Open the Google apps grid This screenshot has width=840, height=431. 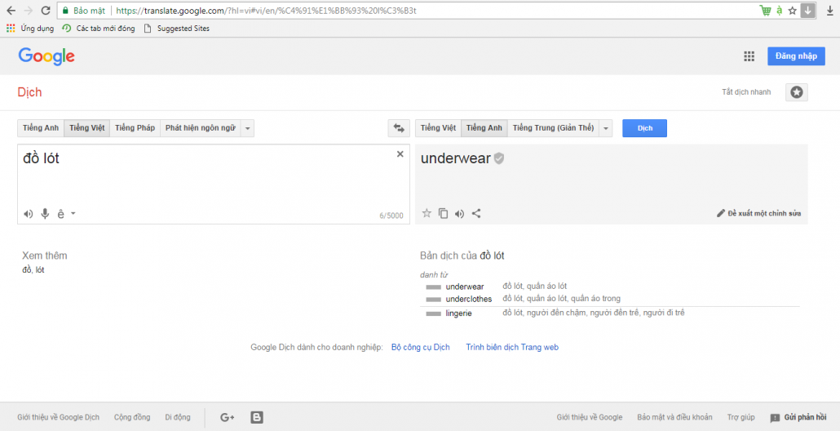click(x=749, y=56)
